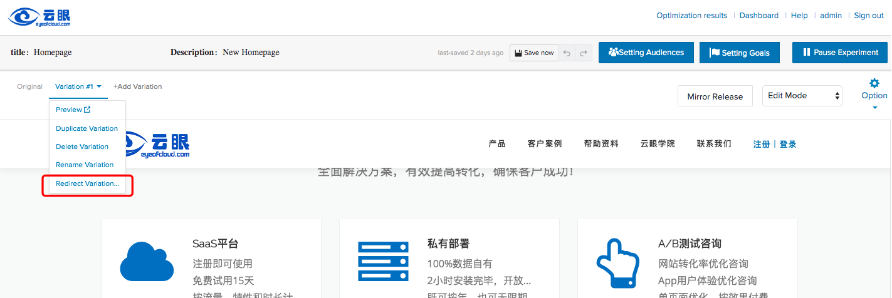Select Delete Variation menu entry
The image size is (892, 298).
(x=82, y=146)
